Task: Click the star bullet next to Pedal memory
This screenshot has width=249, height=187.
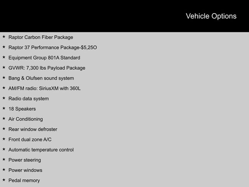Action: coord(4,180)
